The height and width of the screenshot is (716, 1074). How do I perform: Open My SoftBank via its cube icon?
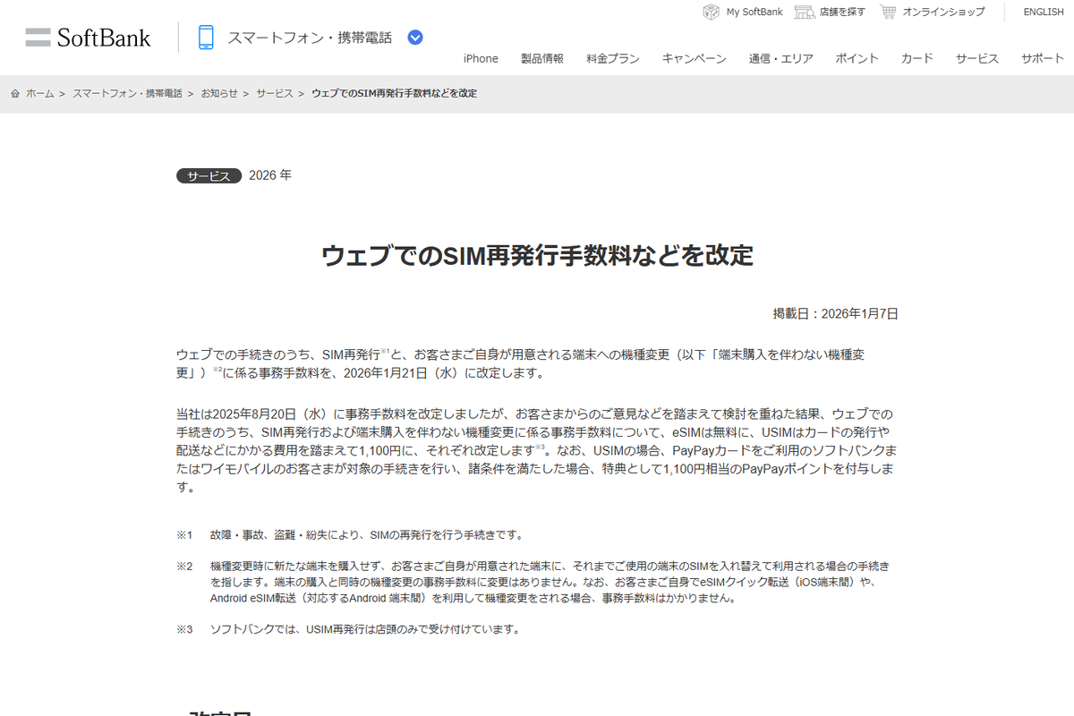pyautogui.click(x=710, y=12)
